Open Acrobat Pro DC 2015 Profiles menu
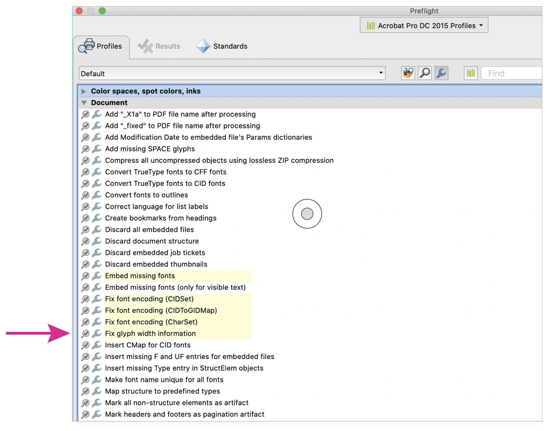Image resolution: width=551 pixels, height=431 pixels. 424,25
